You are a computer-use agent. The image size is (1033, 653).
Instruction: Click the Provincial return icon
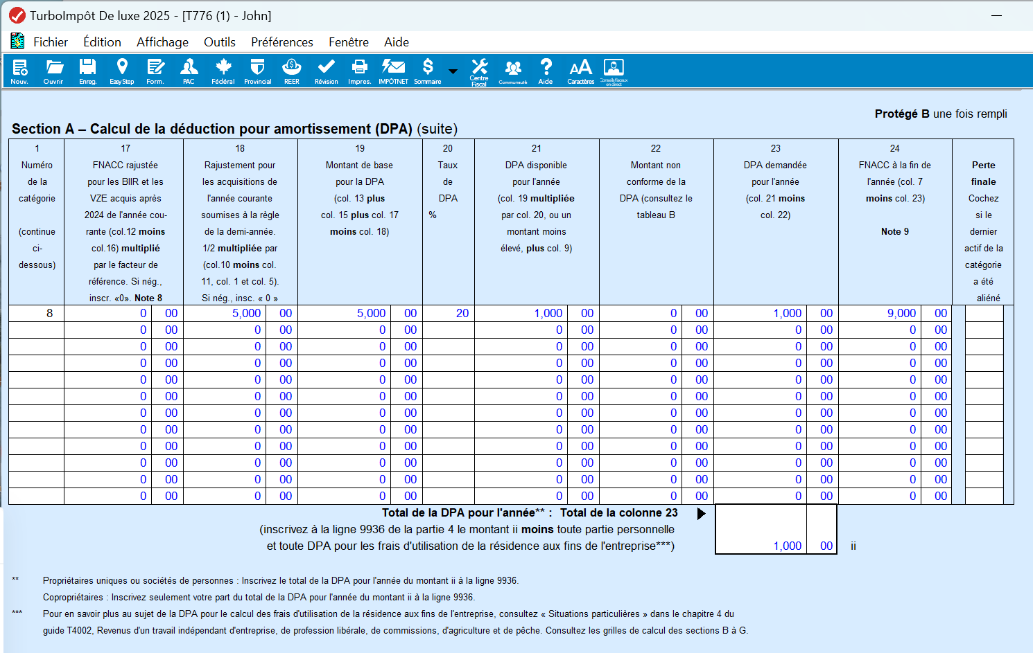pos(258,71)
